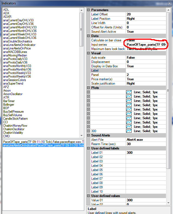Toggle Sound Alert Active value True
The width and height of the screenshot is (173, 214).
146,32
